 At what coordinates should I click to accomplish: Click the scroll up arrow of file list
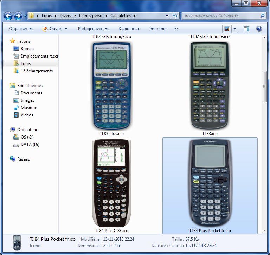[x=264, y=38]
